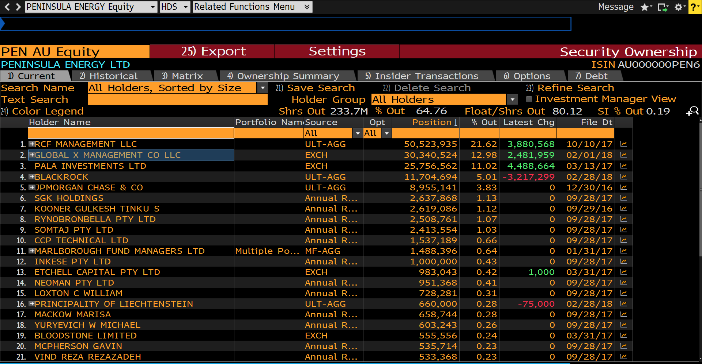Open Ownership Summary tab
Image resolution: width=702 pixels, height=364 pixels.
(287, 76)
